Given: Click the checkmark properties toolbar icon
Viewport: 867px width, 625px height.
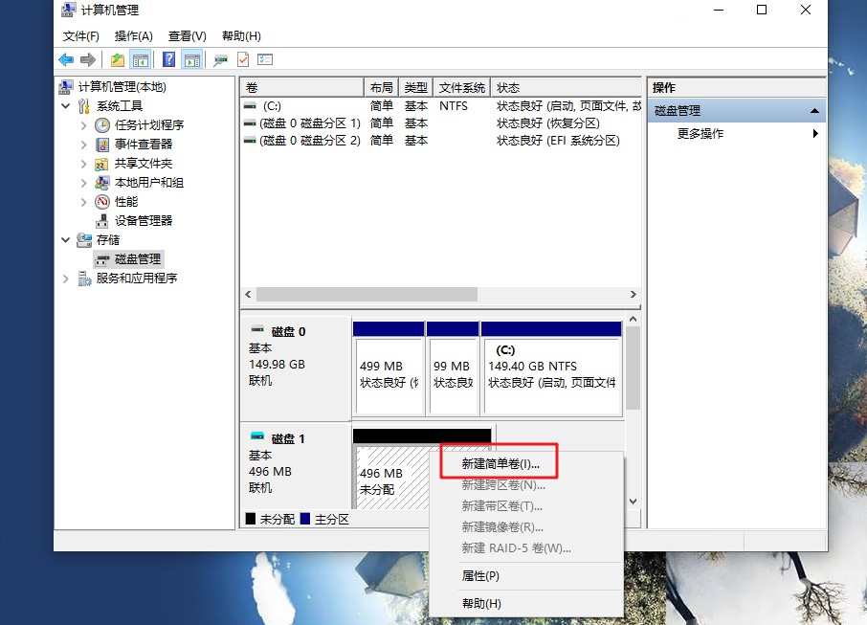Looking at the screenshot, I should tap(243, 59).
